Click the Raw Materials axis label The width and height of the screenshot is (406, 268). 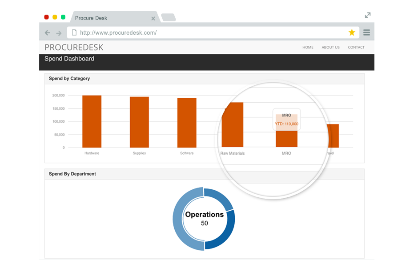coord(233,153)
